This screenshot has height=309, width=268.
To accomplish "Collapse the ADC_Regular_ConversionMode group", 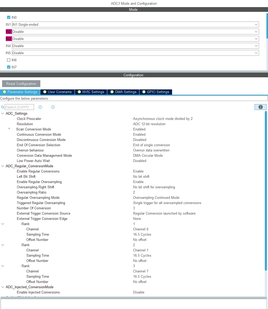I will [x=3, y=166].
